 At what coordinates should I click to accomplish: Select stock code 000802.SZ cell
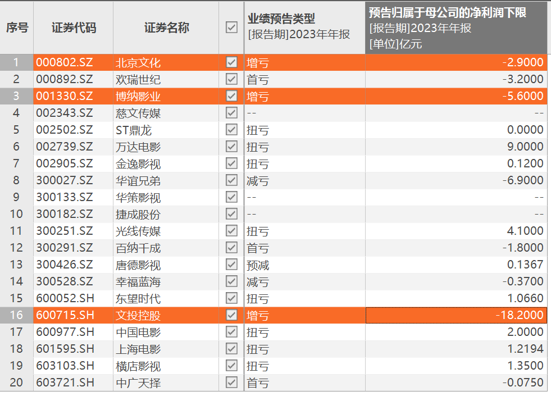[65, 62]
